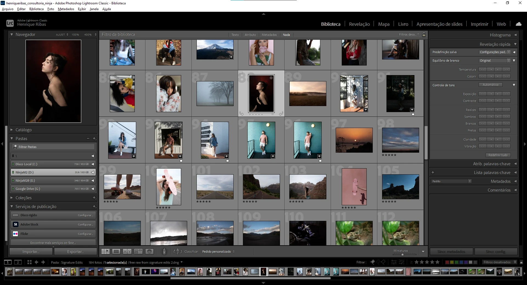Click the Flickr service icon
The image size is (527, 285).
(x=16, y=234)
